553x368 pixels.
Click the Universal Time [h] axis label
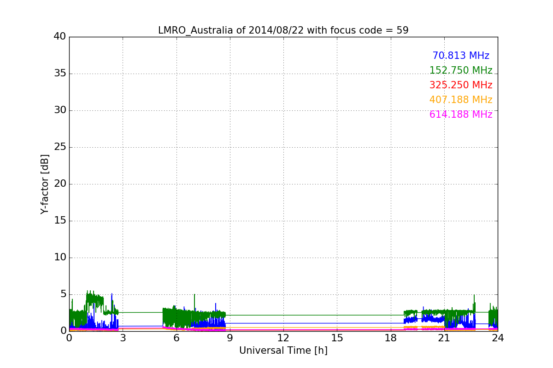point(283,351)
